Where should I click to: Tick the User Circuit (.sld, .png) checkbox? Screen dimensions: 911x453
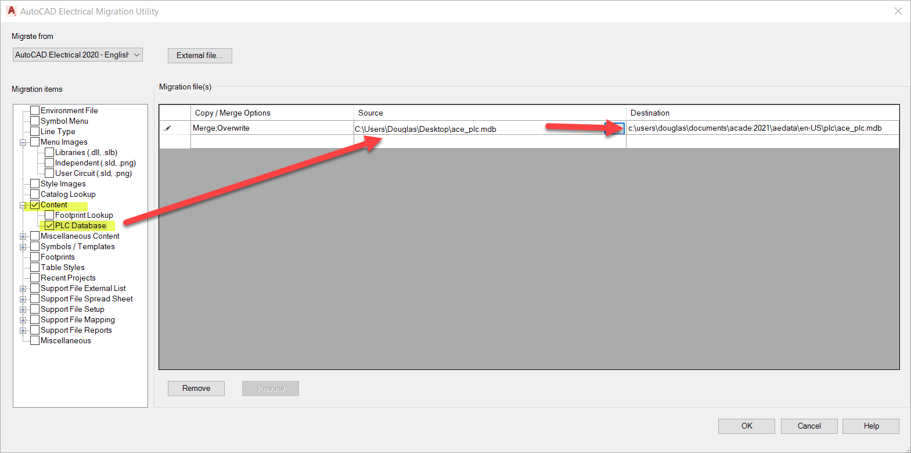click(49, 173)
